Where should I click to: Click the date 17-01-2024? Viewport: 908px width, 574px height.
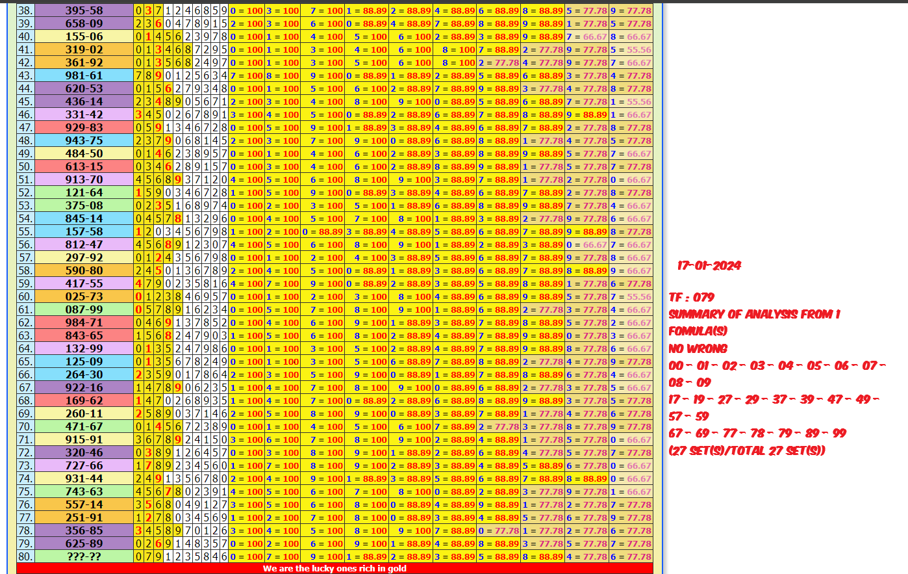point(709,265)
